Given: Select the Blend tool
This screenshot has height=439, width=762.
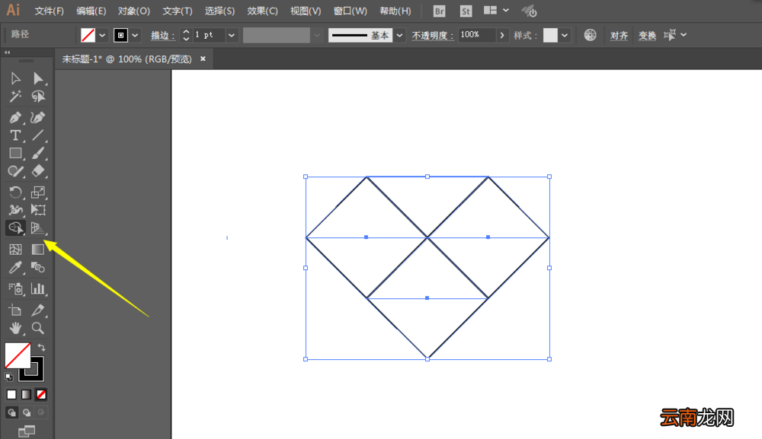Looking at the screenshot, I should (38, 267).
